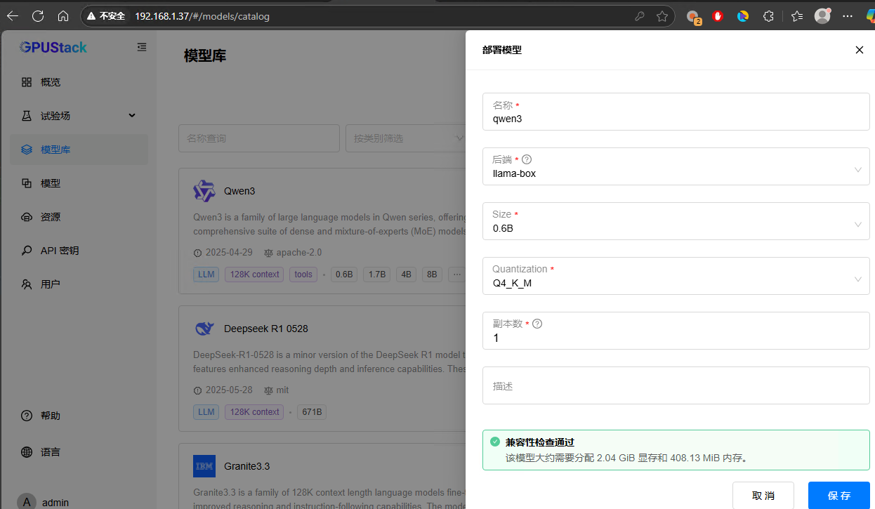Reload the page with refresh icon

[x=38, y=15]
